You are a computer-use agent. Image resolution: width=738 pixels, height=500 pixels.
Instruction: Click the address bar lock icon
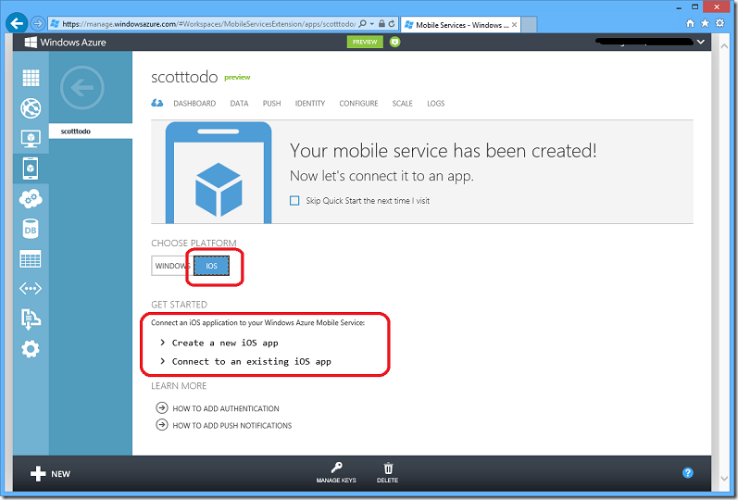click(x=382, y=23)
